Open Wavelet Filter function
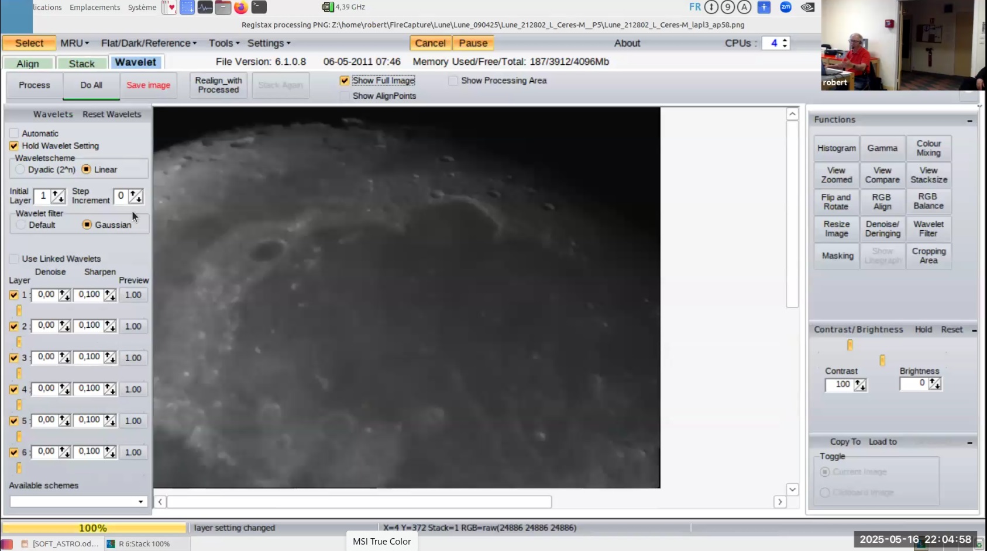 (x=928, y=228)
